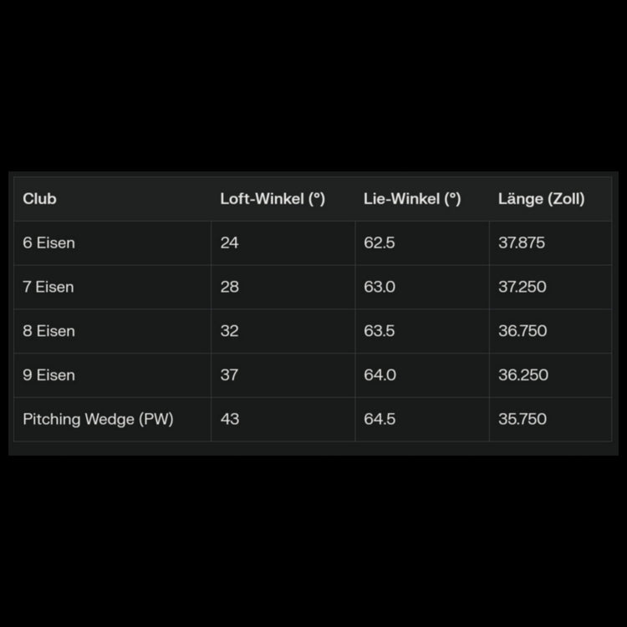627x627 pixels.
Task: Click the Pitching Wedge (PW) cell
Action: click(99, 419)
